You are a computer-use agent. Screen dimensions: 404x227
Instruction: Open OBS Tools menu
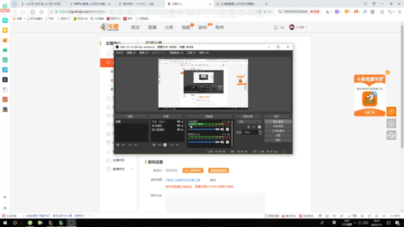pyautogui.click(x=191, y=52)
